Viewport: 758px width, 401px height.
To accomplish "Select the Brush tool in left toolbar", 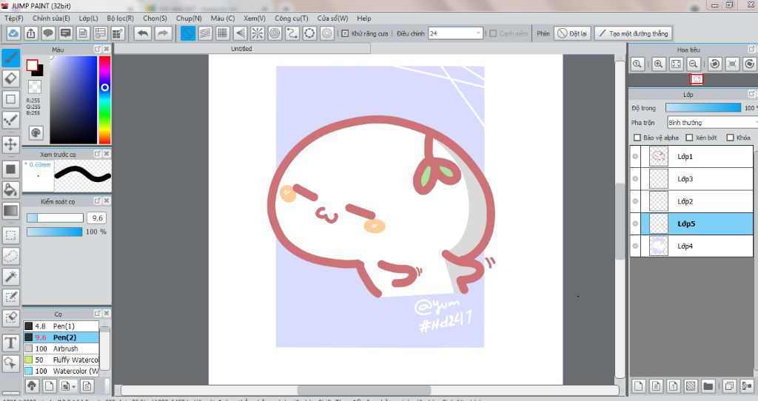I will [10, 58].
